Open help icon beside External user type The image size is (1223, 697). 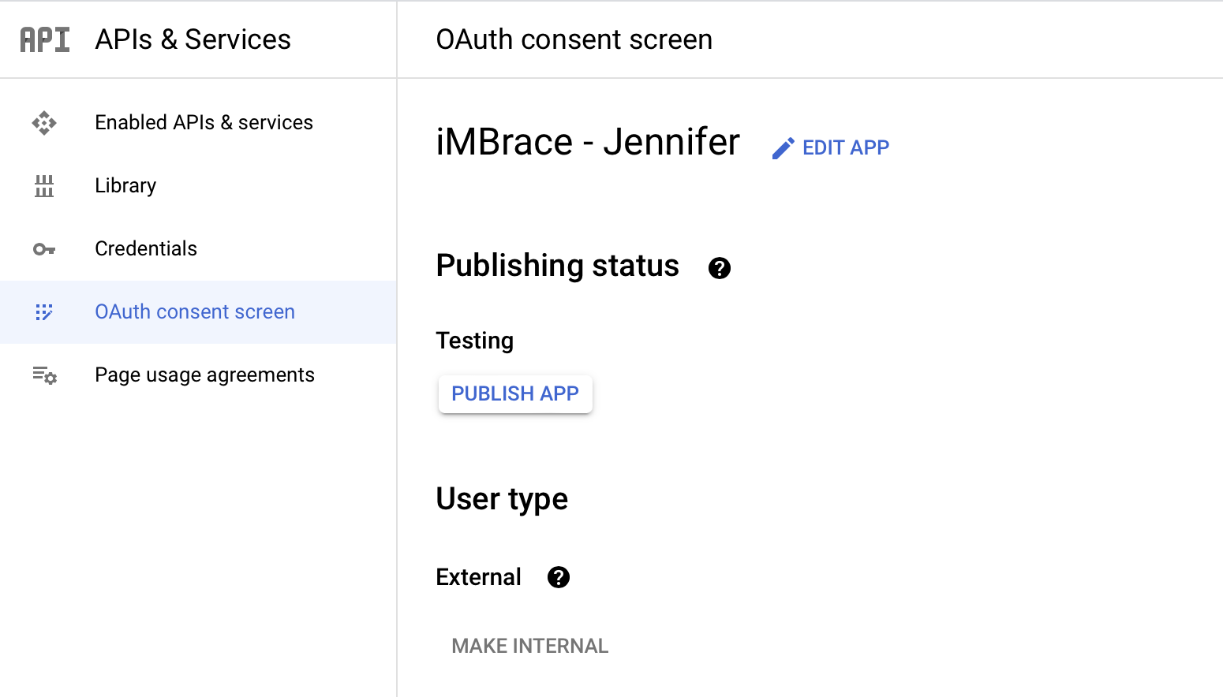pyautogui.click(x=559, y=577)
